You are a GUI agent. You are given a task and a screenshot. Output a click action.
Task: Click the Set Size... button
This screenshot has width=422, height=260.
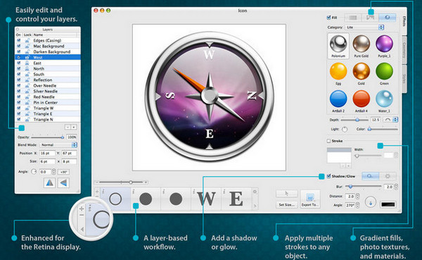point(287,205)
